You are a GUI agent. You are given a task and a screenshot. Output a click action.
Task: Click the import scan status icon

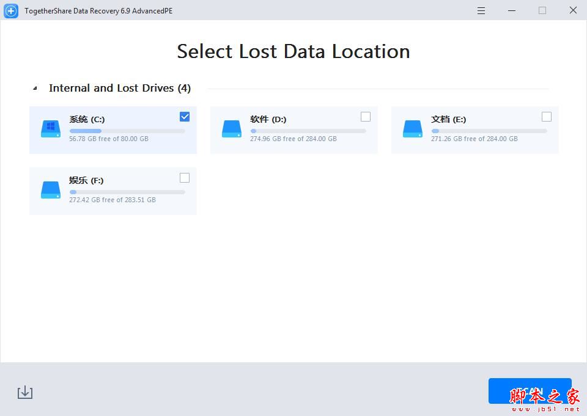[x=25, y=392]
